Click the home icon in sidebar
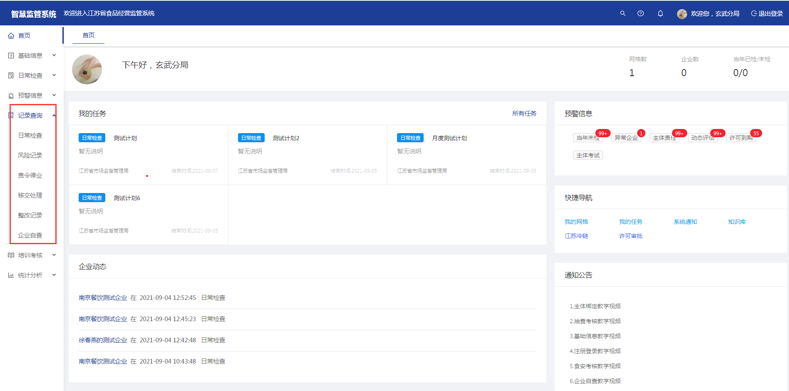This screenshot has width=789, height=391. pyautogui.click(x=11, y=36)
